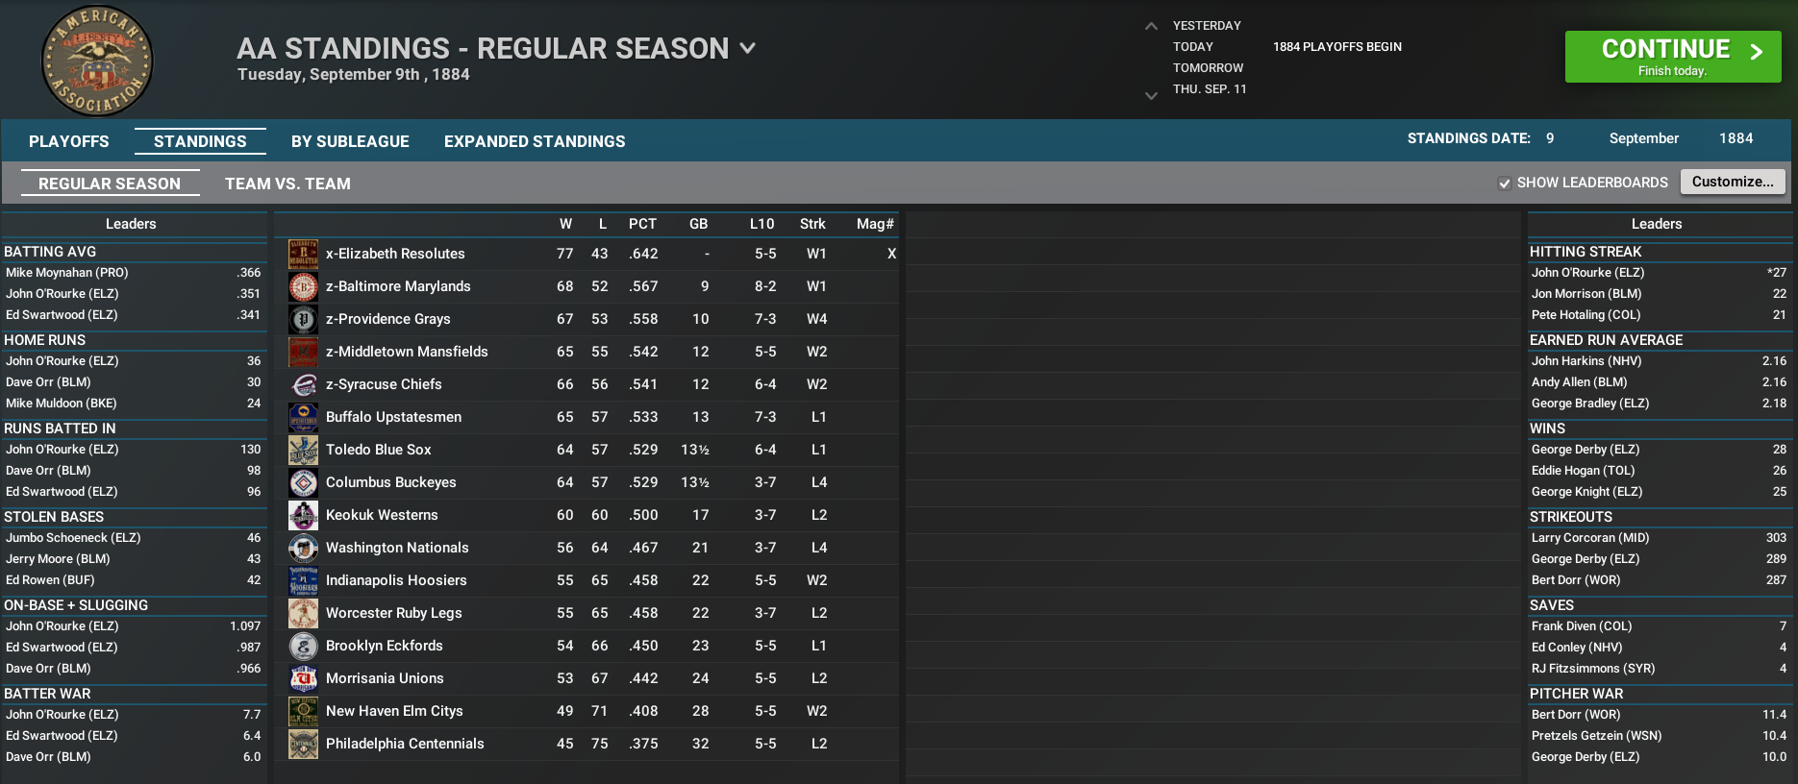Open the standings month September selector
Screen dimensions: 1798x784
(x=1644, y=138)
